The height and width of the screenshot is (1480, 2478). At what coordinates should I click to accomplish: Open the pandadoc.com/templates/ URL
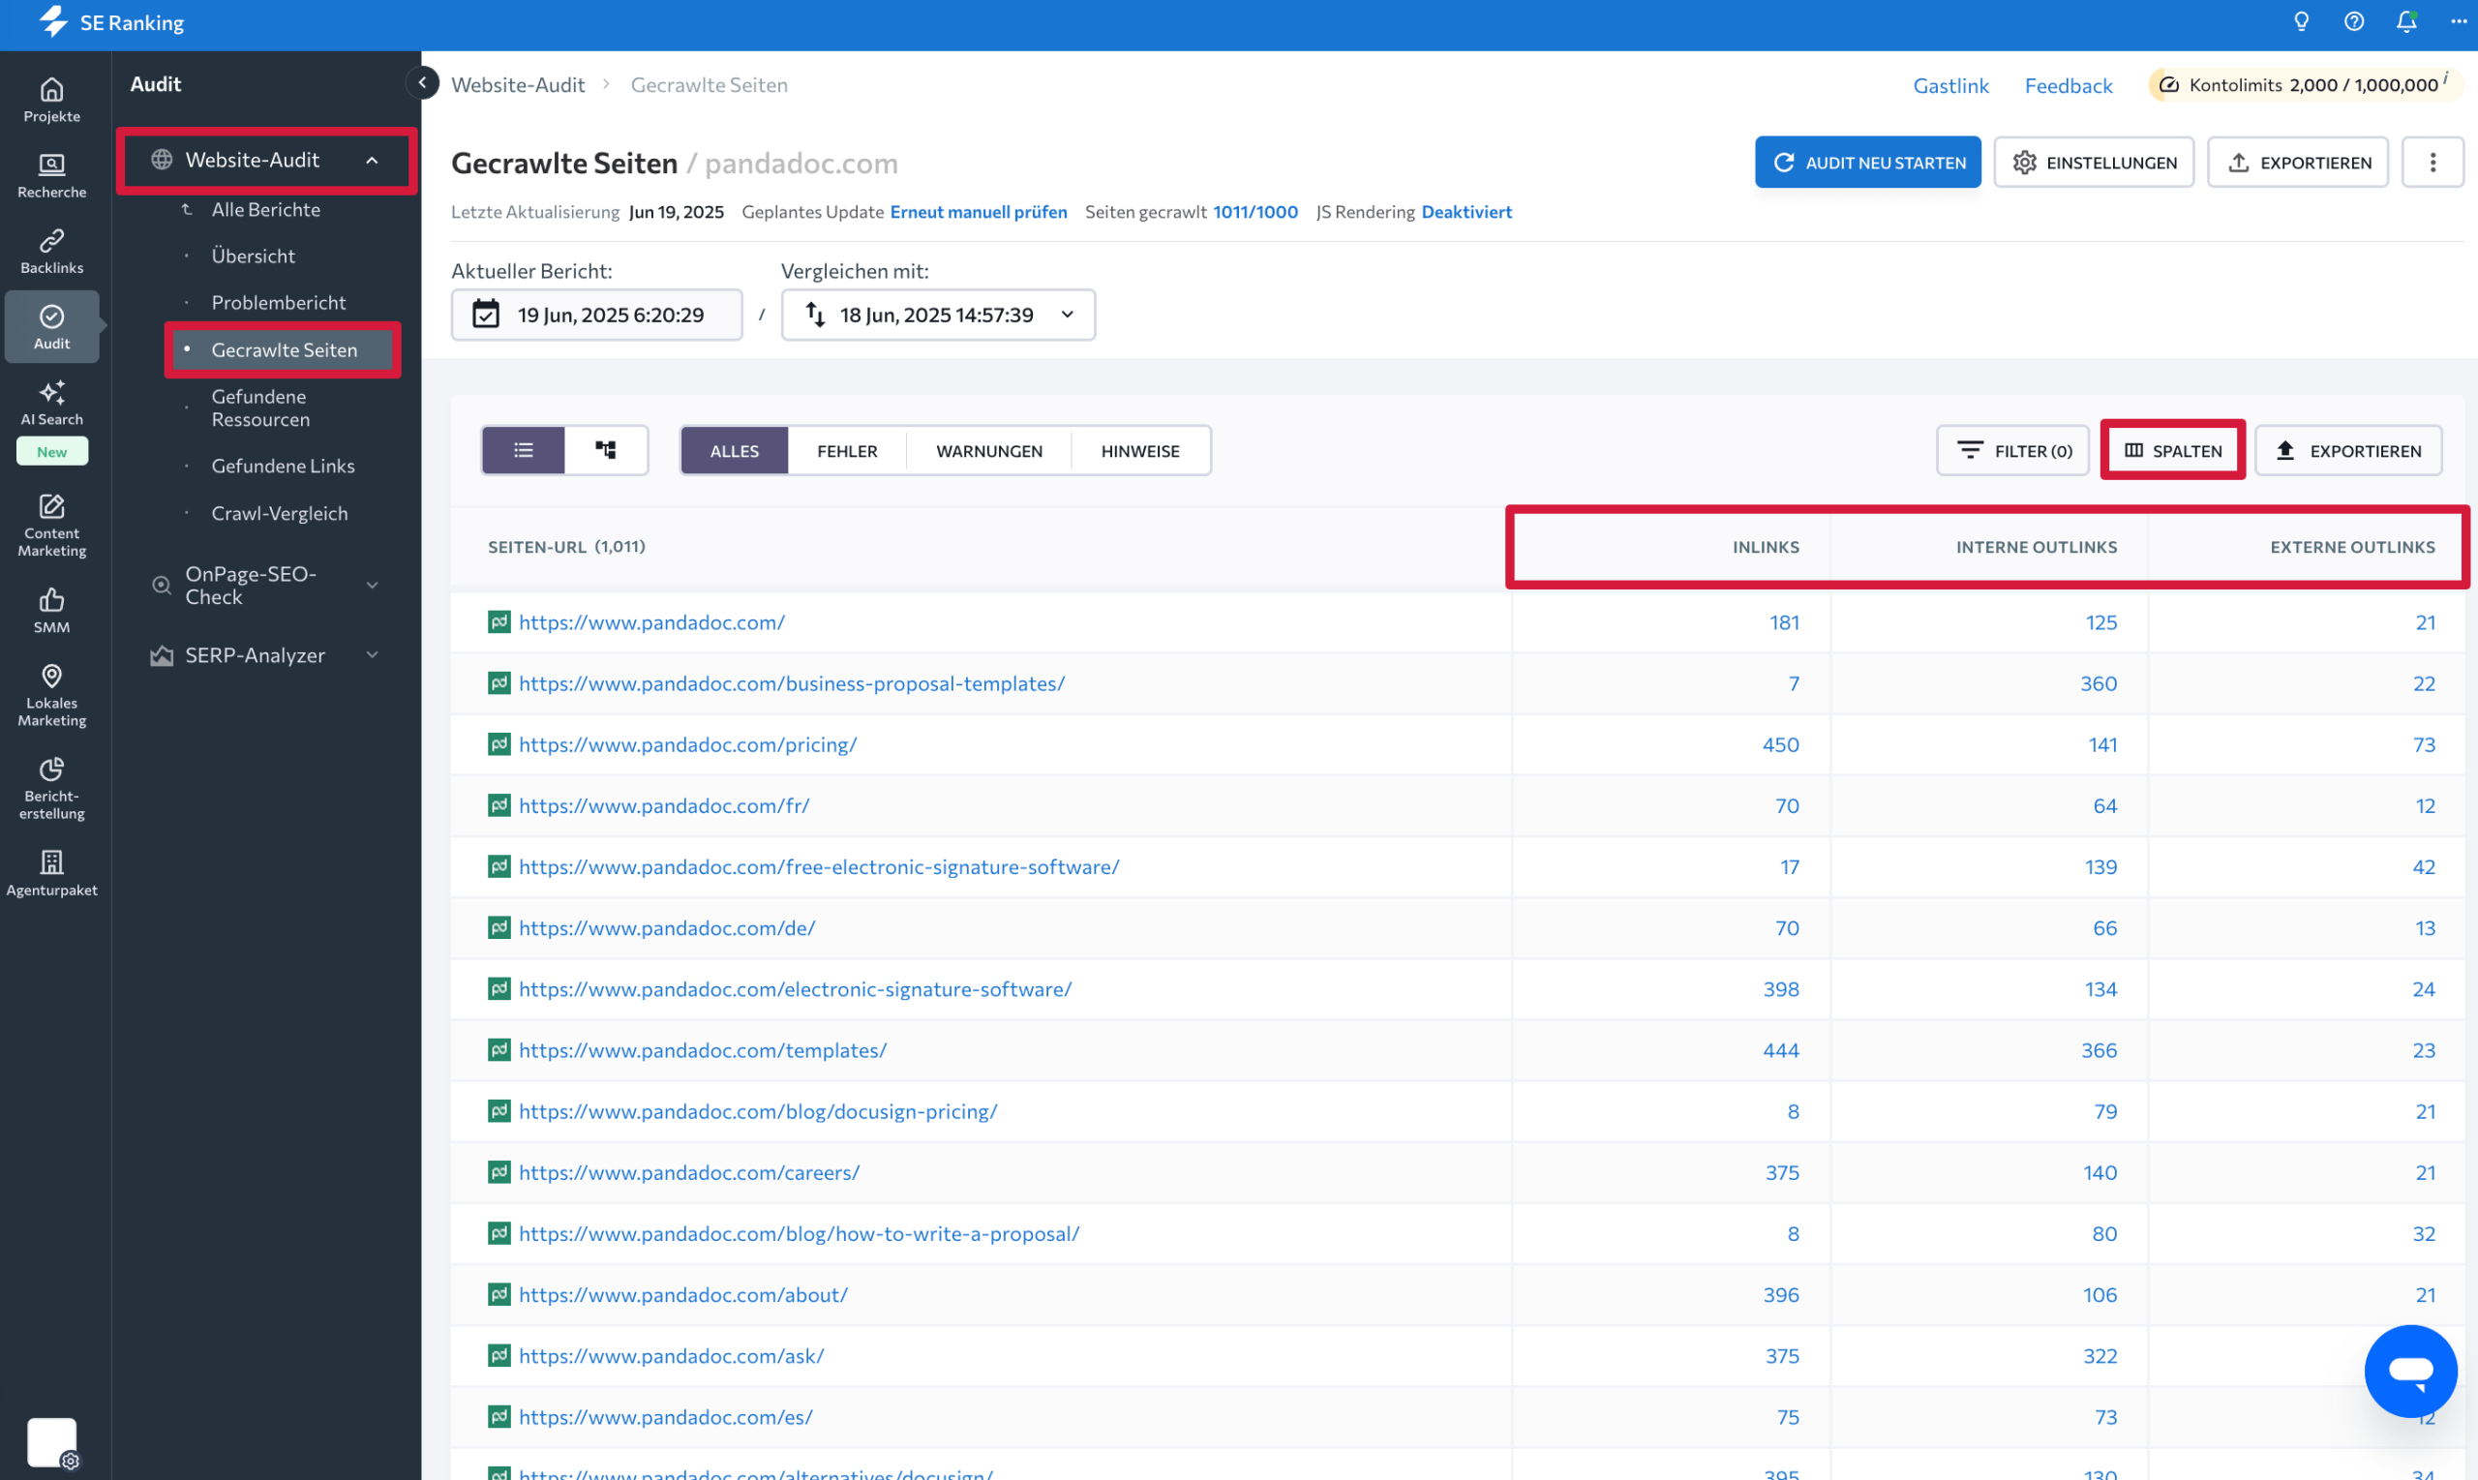(x=702, y=1050)
